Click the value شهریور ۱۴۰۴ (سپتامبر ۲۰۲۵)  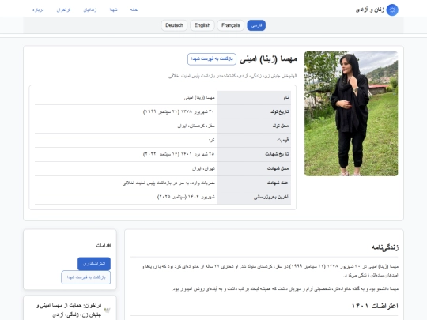click(x=186, y=197)
